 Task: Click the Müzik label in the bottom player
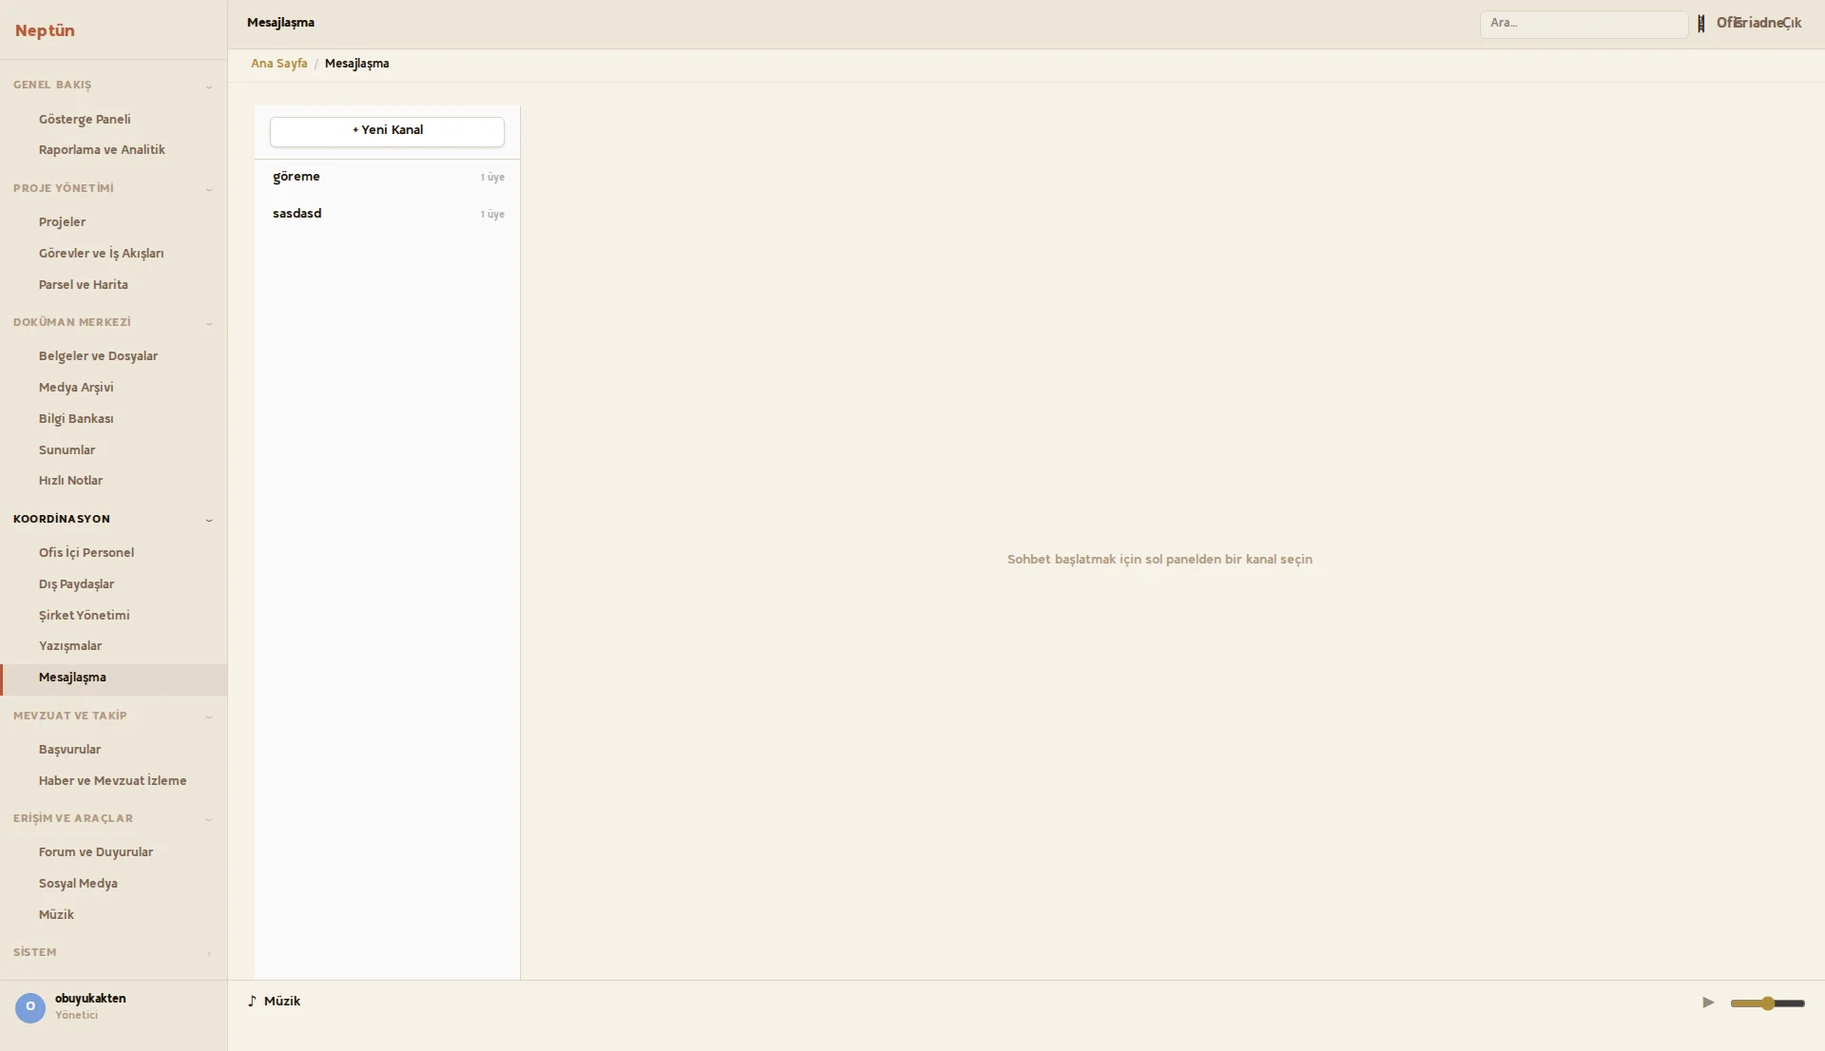coord(282,1002)
